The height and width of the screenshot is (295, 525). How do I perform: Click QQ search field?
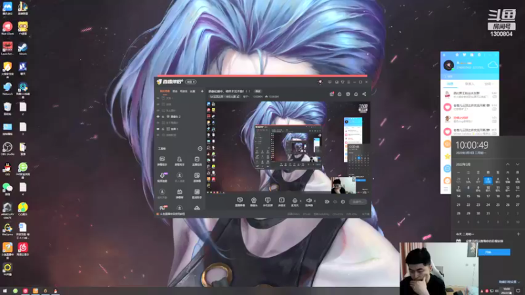470,76
